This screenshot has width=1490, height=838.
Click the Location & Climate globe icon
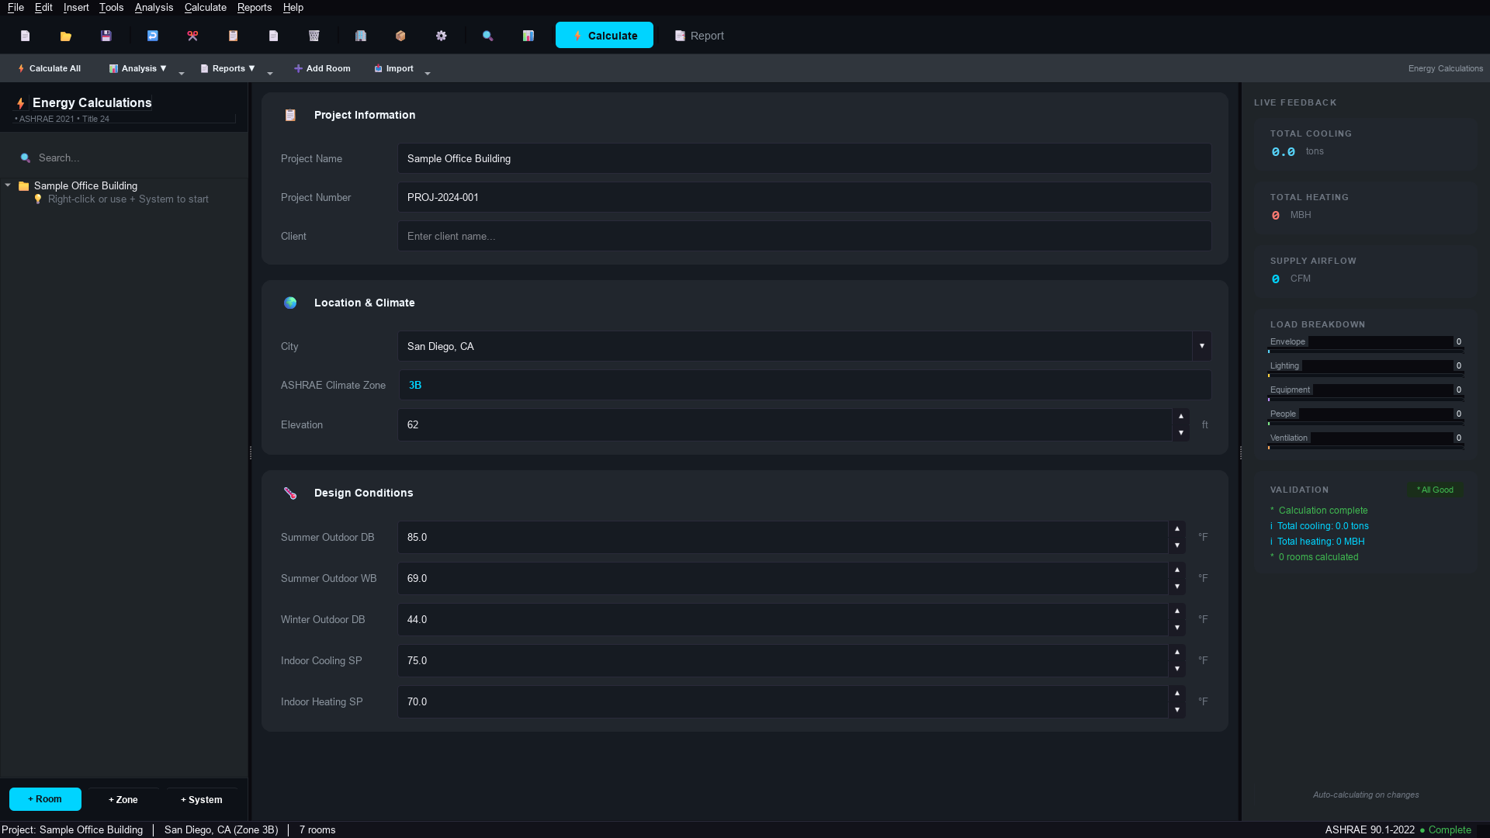pyautogui.click(x=290, y=303)
